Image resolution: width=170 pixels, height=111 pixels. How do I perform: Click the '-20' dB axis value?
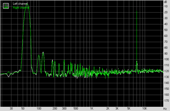pyautogui.click(x=165, y=12)
